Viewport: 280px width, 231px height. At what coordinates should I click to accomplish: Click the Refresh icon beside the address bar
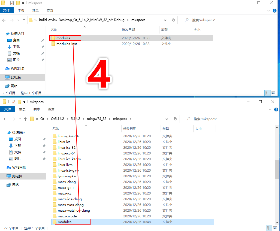click(x=173, y=20)
